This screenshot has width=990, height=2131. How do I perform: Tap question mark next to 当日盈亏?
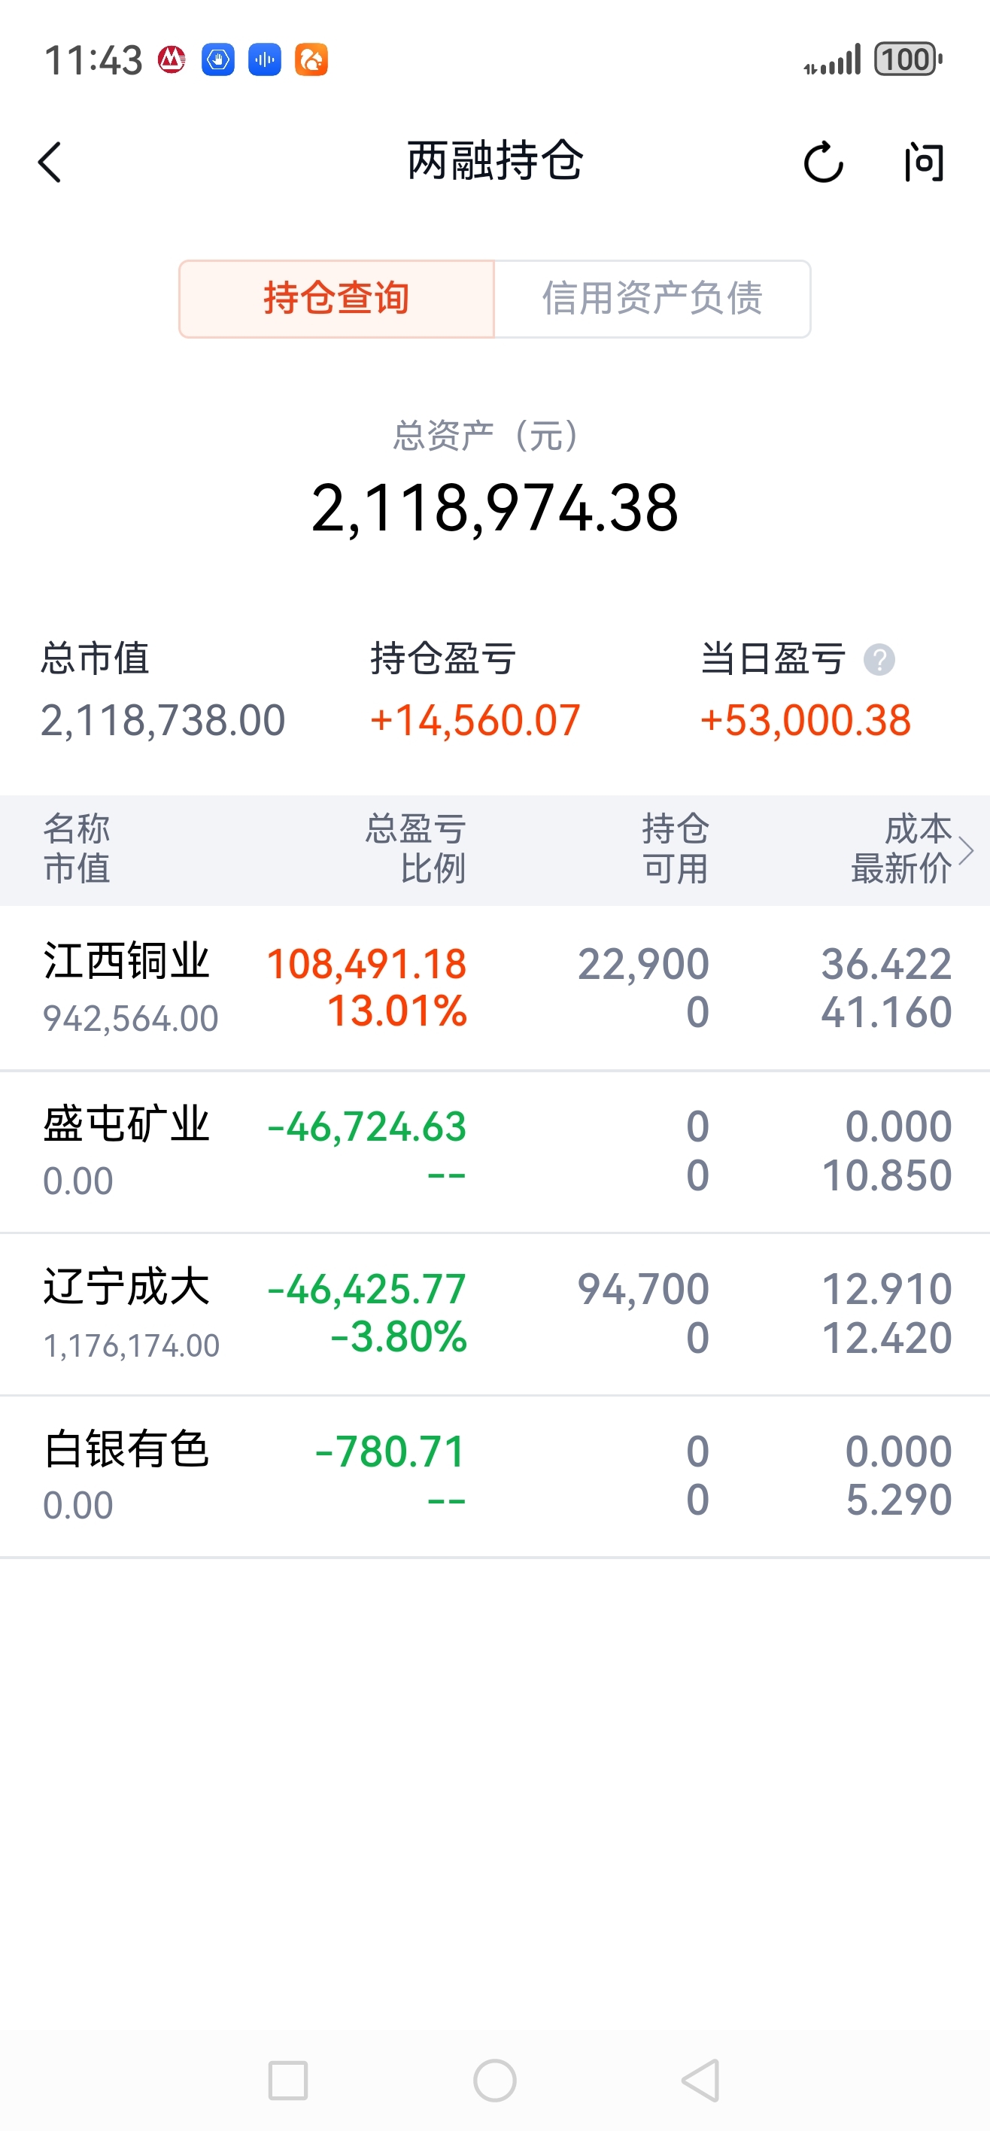[879, 660]
